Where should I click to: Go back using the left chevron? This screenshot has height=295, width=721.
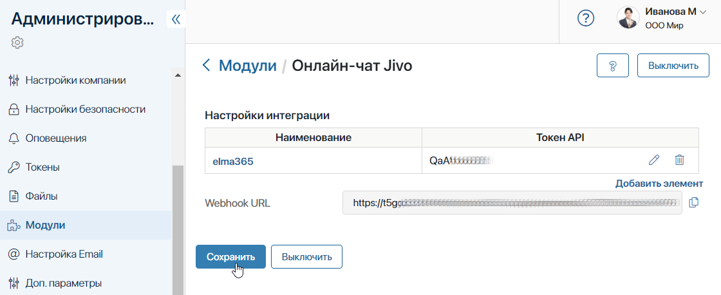point(207,65)
